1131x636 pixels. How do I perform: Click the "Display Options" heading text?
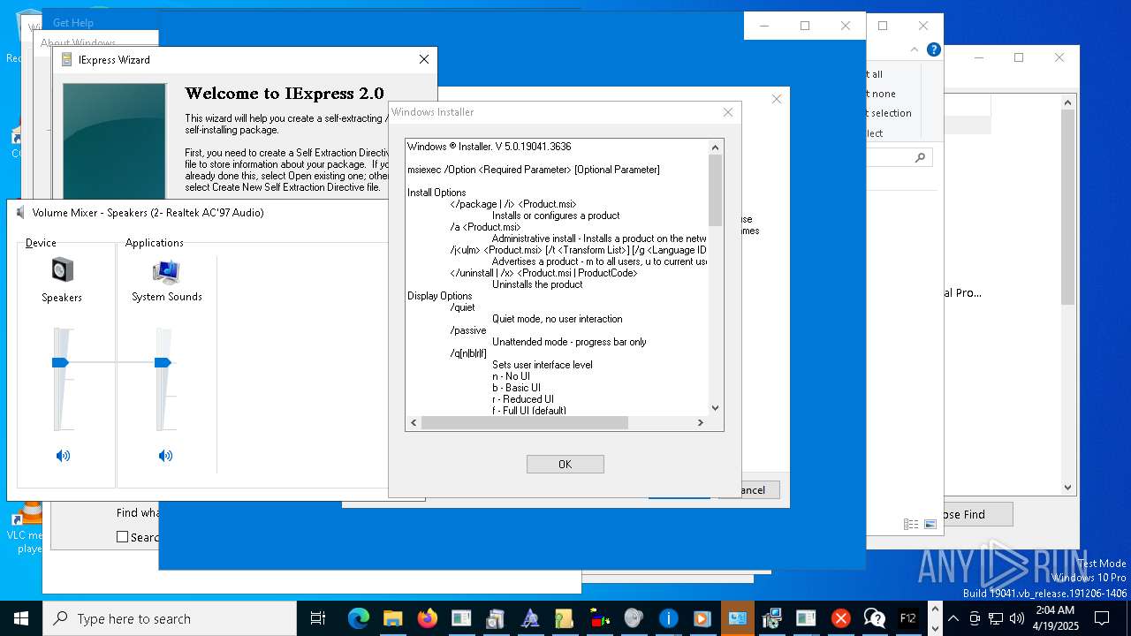[x=440, y=296]
